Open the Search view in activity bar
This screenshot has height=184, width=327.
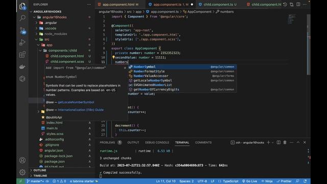click(22, 18)
